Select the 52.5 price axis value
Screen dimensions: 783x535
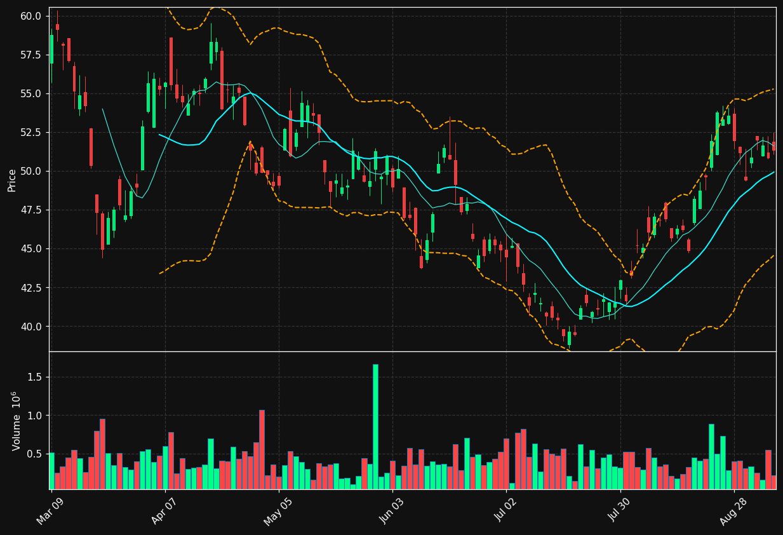point(32,132)
